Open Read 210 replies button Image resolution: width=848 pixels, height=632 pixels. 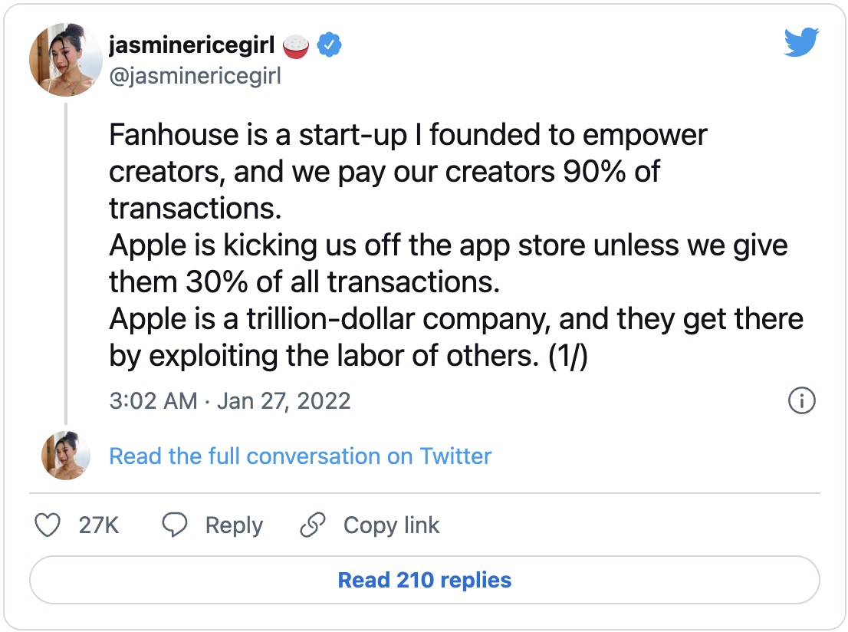coord(424,580)
